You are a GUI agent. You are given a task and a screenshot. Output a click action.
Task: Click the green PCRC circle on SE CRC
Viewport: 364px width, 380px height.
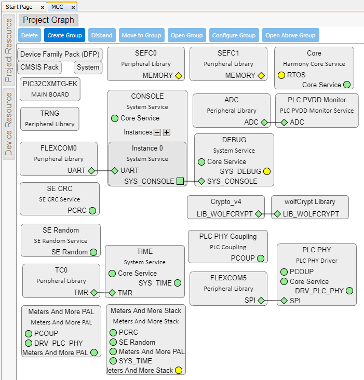[92, 211]
